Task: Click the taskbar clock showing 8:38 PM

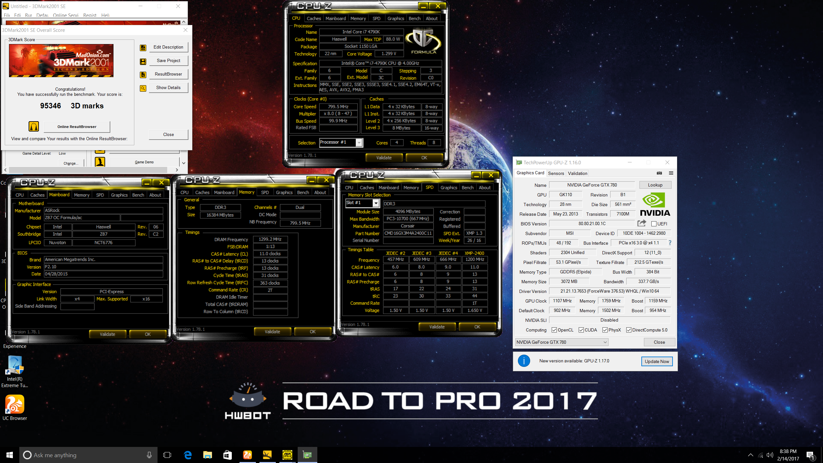Action: coord(788,455)
